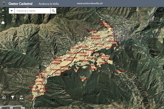The height and width of the screenshot is (109, 164).
Task: Select parcel label 5P01204 on map
Action: coord(65,67)
